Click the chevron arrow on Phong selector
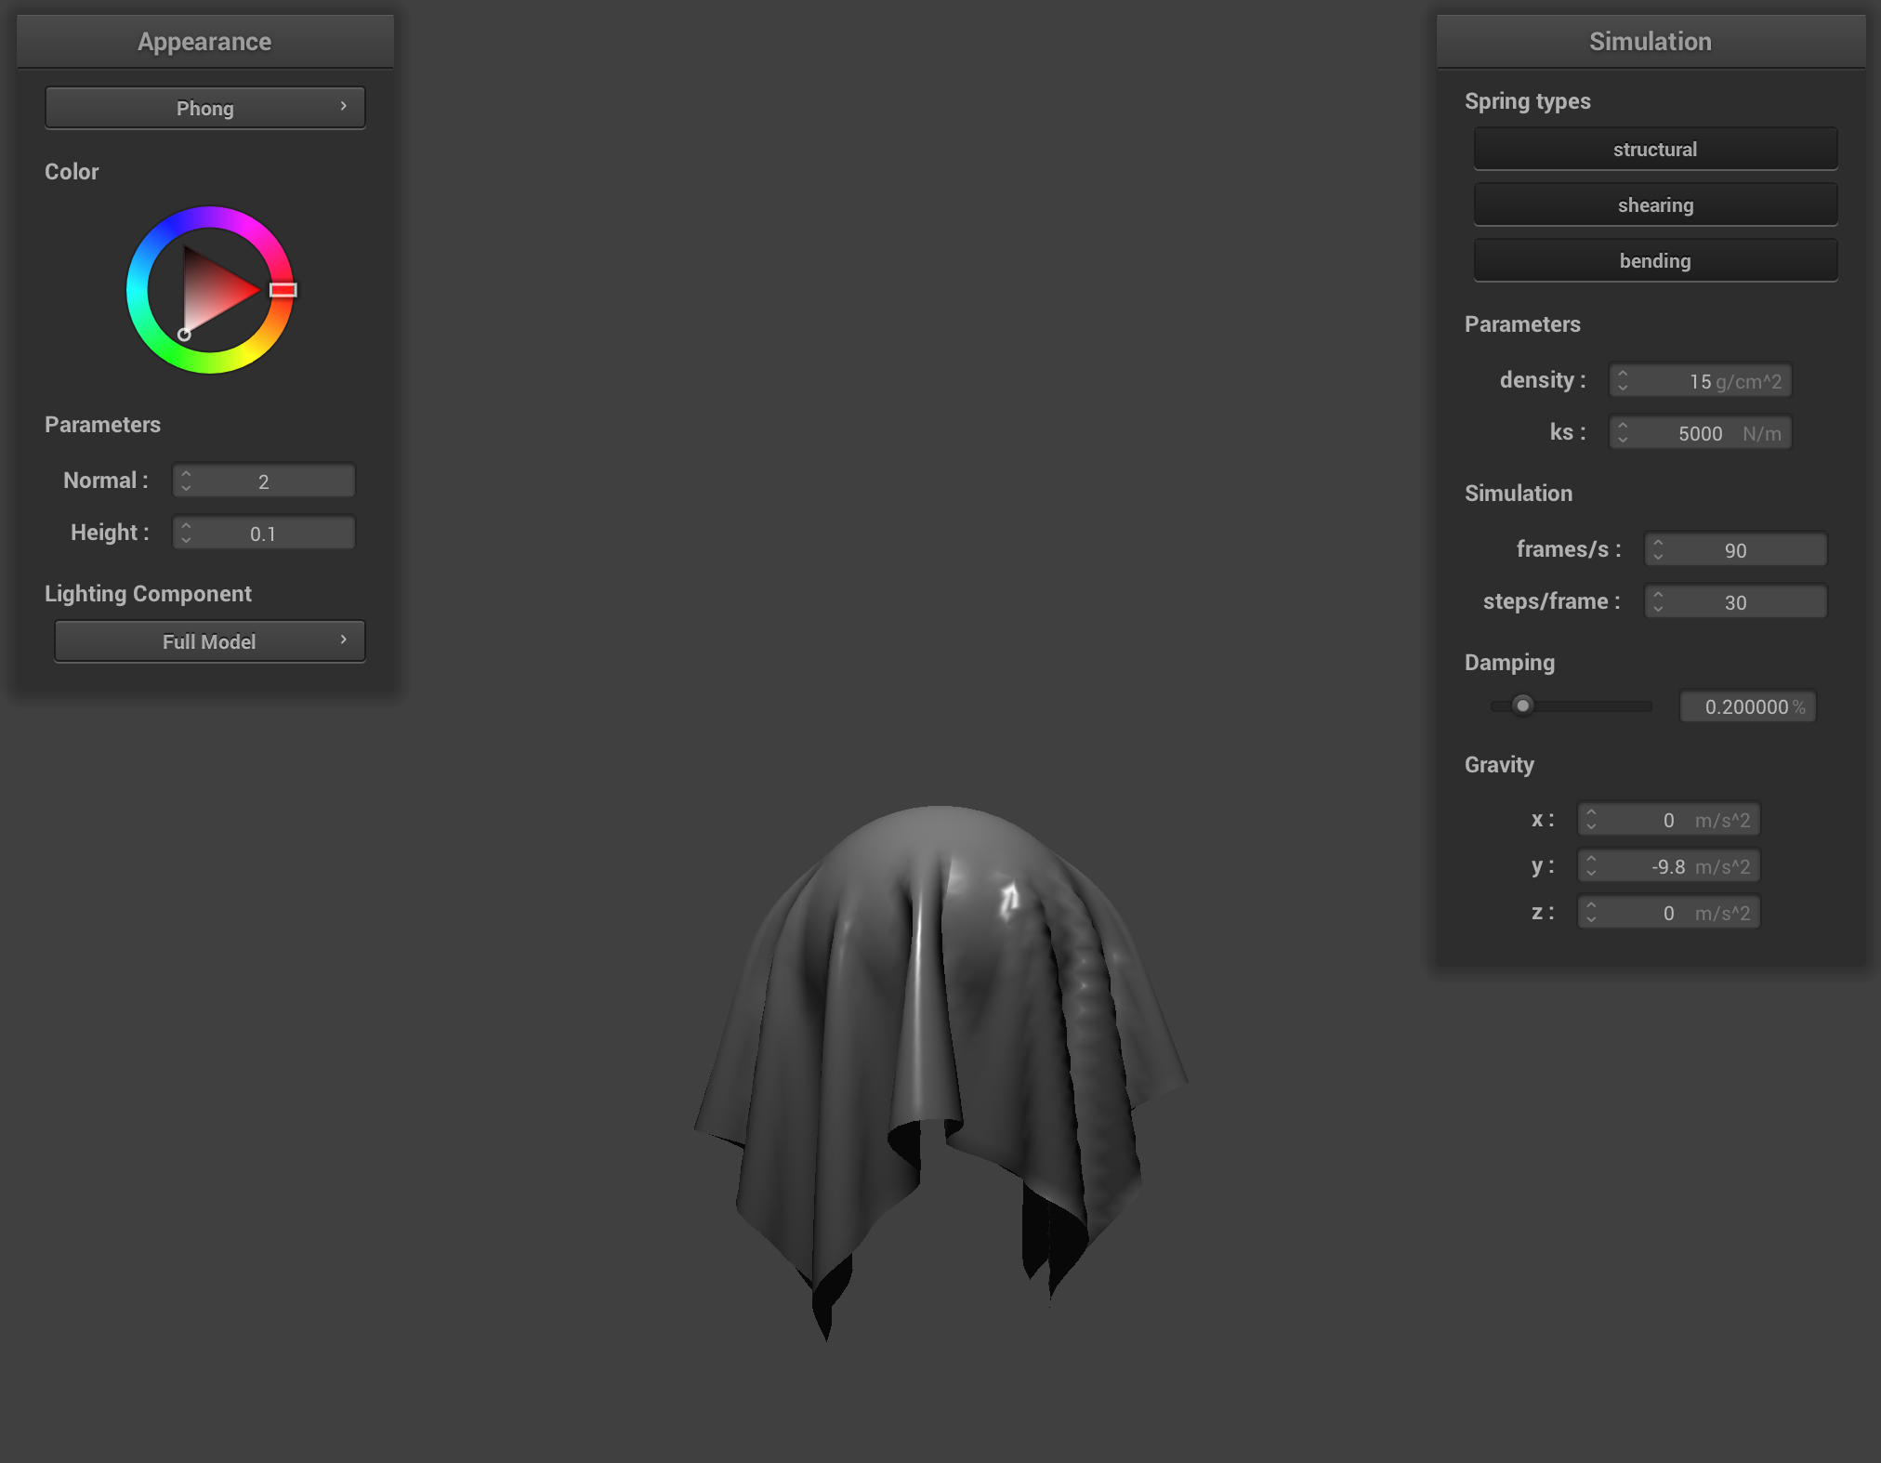Image resolution: width=1881 pixels, height=1463 pixels. pos(344,107)
